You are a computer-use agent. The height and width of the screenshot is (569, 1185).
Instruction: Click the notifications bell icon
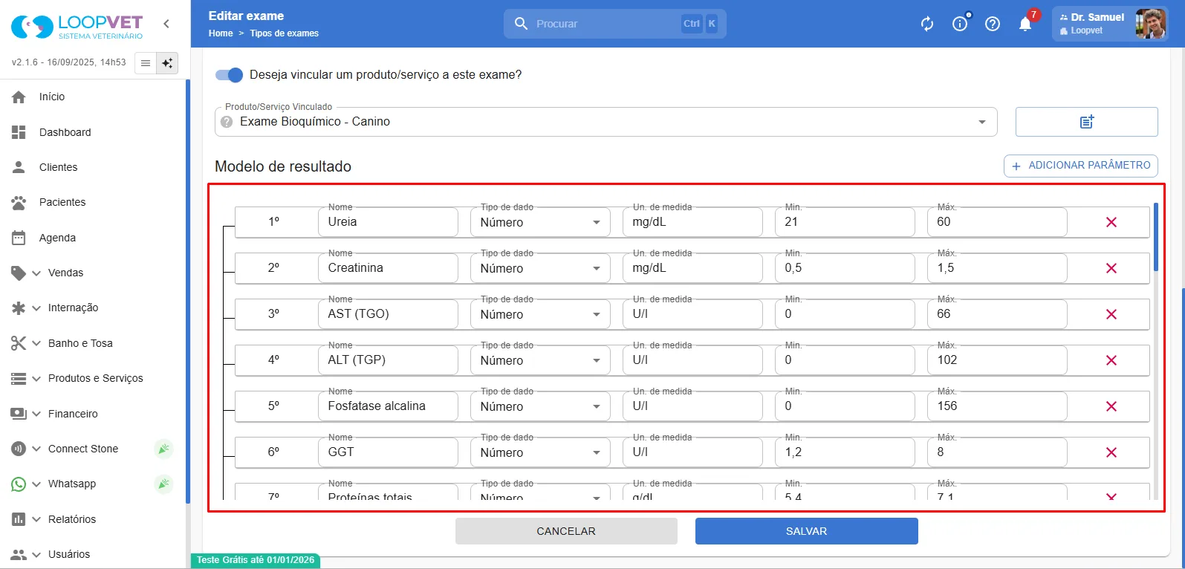coord(1025,24)
